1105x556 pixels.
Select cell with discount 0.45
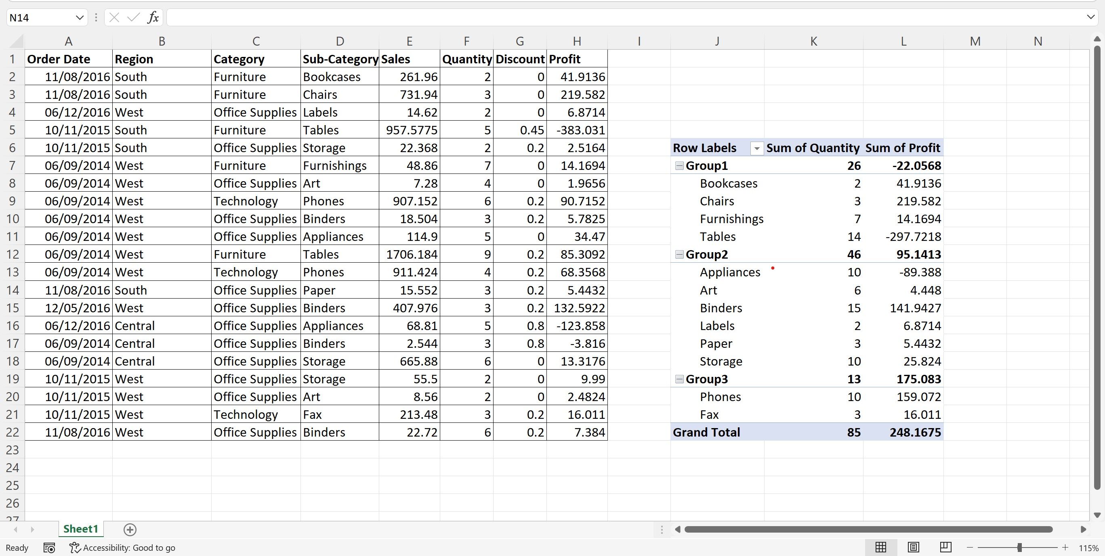(x=520, y=130)
